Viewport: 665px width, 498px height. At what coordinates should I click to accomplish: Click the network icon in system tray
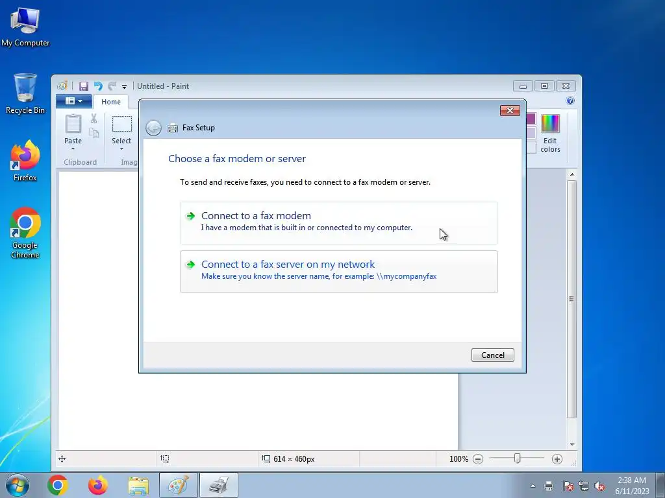point(584,486)
